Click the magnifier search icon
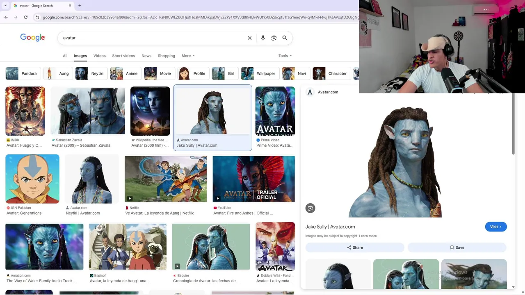Image resolution: width=525 pixels, height=295 pixels. (285, 38)
